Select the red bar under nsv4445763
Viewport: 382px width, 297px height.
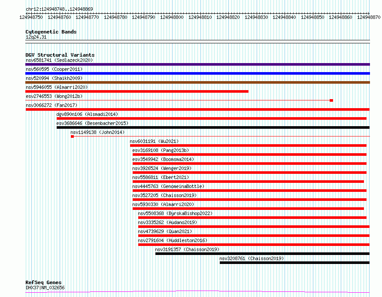pyautogui.click(x=249, y=191)
